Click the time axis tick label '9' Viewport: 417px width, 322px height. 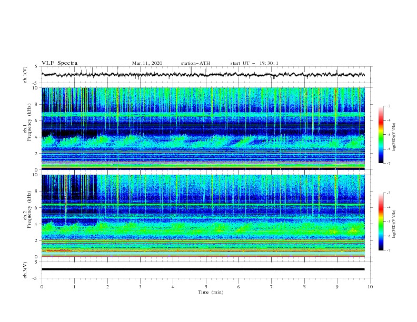[x=337, y=287]
